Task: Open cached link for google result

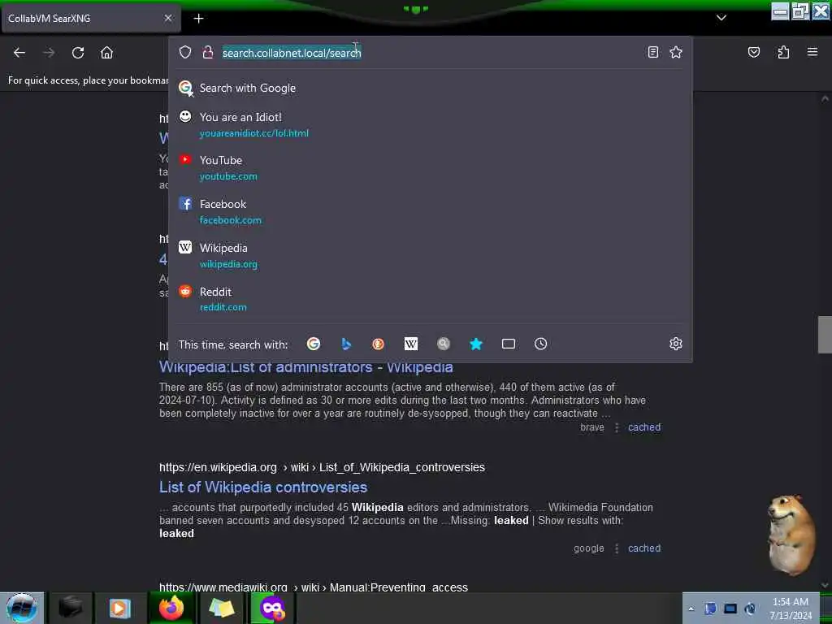Action: click(x=644, y=548)
